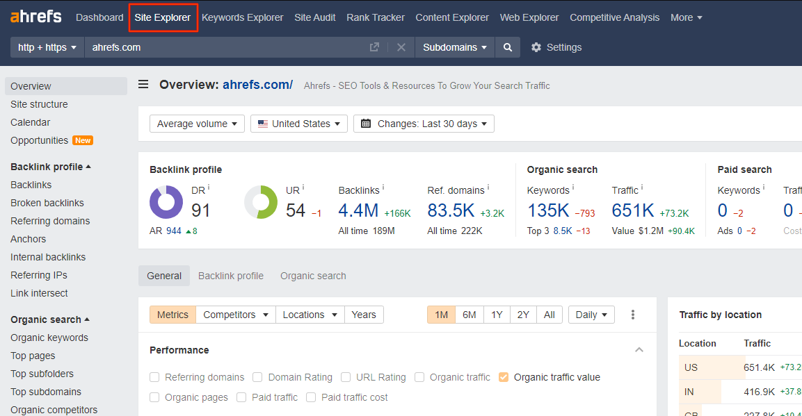Click the 135K organic keywords value

click(x=548, y=210)
